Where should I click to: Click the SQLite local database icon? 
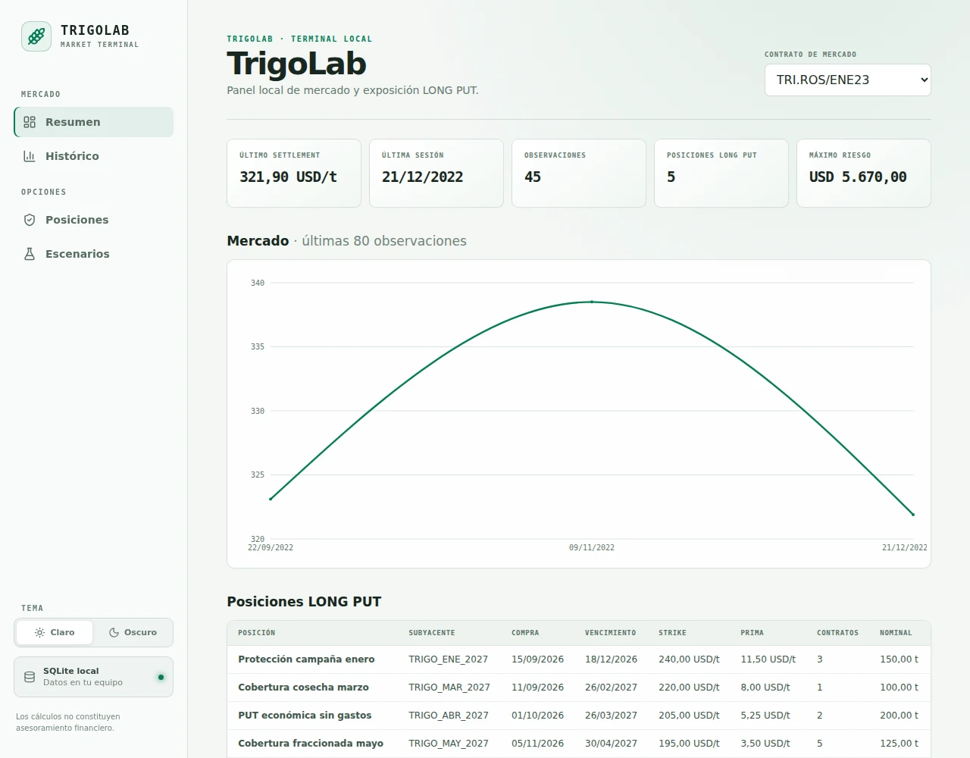tap(30, 677)
